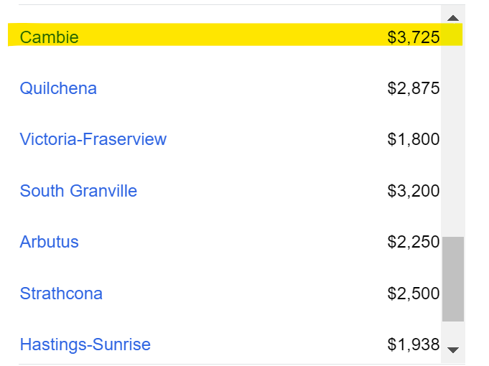This screenshot has height=366, width=489.
Task: Select the $2,500 Strathcona price
Action: (413, 294)
